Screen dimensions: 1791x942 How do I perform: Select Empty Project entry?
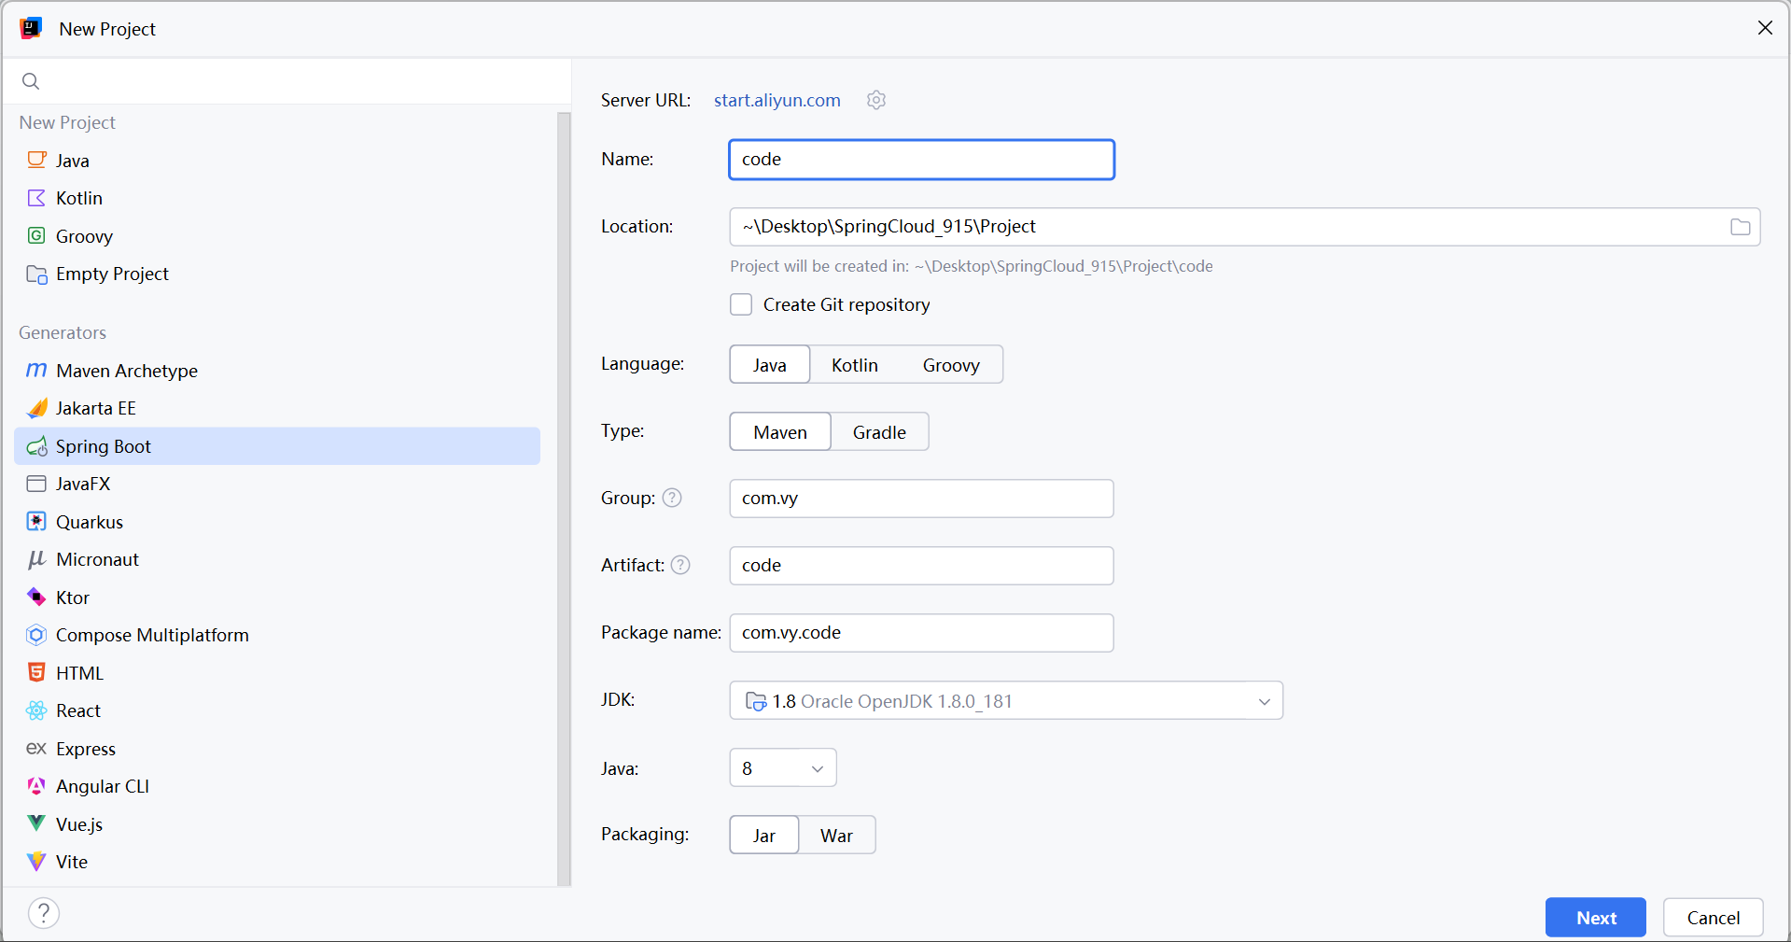(278, 274)
